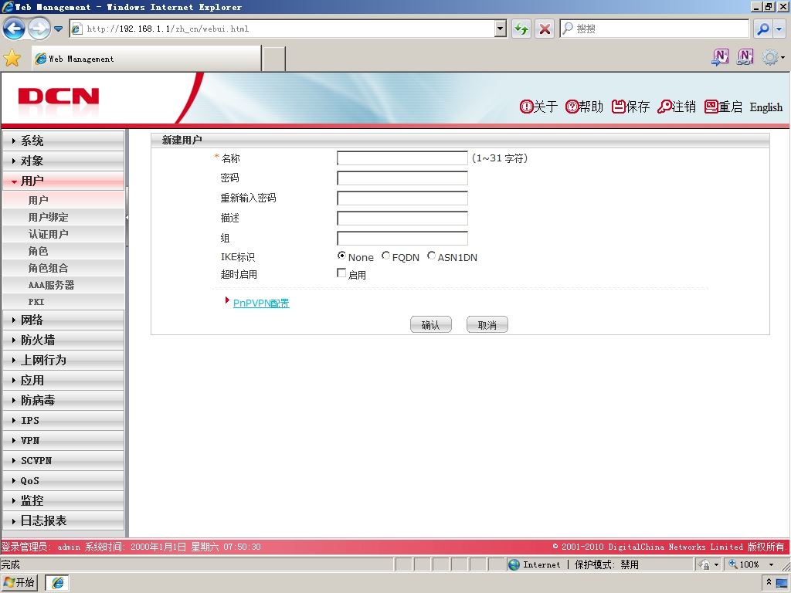Expand the 应用 menu section
Viewport: 791px width, 593px height.
tap(63, 380)
